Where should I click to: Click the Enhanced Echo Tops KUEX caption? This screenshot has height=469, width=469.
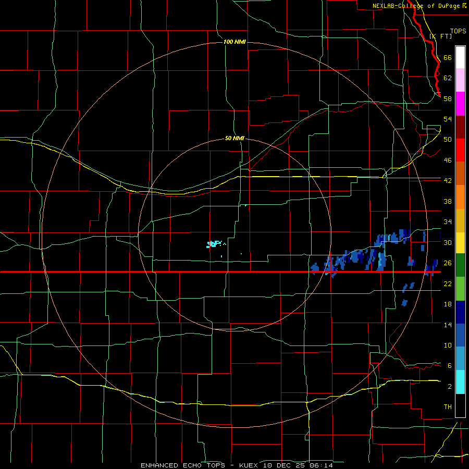(237, 465)
